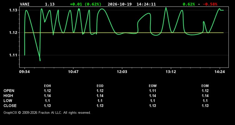This screenshot has width=235, height=125.
Task: Click the 1.13 y-axis label
Action: 13,10
